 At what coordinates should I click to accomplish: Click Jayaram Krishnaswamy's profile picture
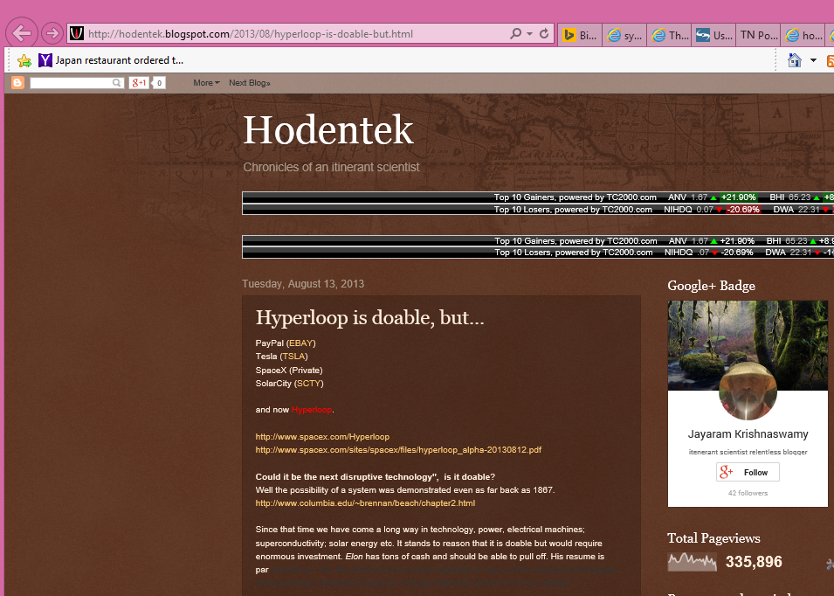pos(748,392)
